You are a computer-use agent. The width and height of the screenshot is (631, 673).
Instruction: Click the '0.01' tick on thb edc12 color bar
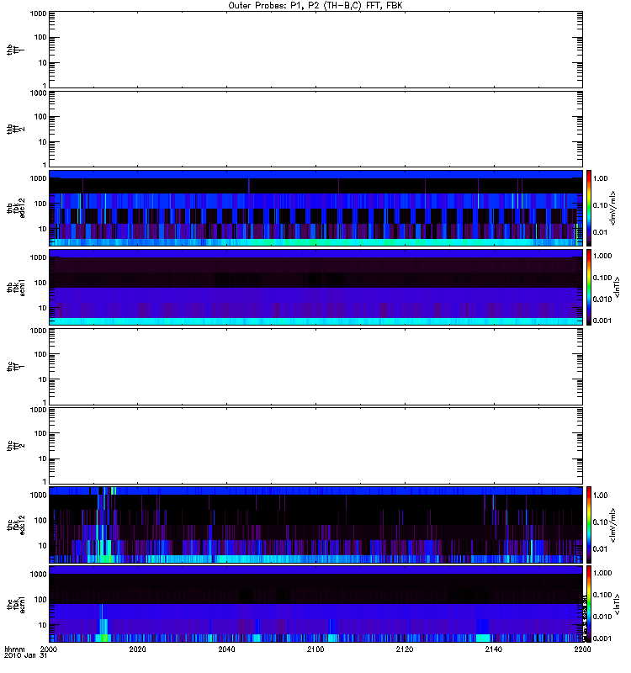coord(600,232)
